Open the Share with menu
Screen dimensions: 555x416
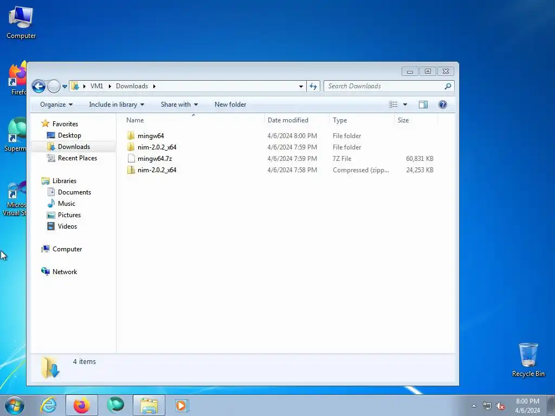click(x=179, y=105)
